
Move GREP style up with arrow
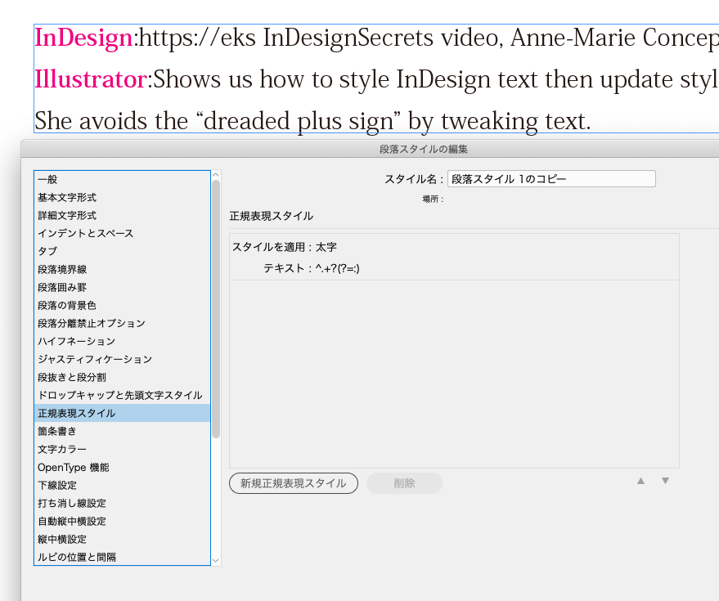click(x=640, y=481)
